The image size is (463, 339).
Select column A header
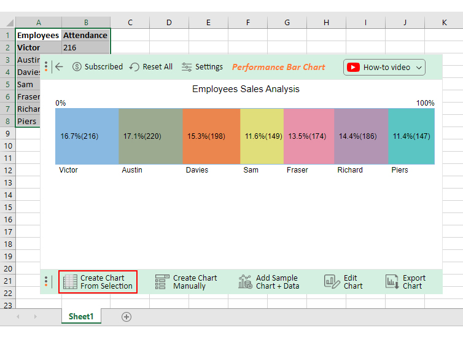pyautogui.click(x=39, y=23)
